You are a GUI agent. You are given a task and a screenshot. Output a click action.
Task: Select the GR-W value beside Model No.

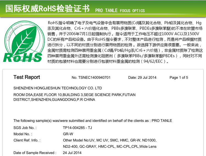[68, 134]
